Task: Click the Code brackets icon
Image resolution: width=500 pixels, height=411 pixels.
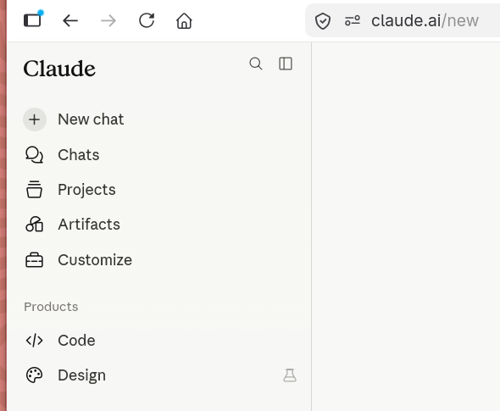Action: (x=34, y=340)
